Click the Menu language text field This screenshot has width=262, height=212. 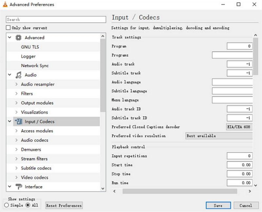(232, 100)
